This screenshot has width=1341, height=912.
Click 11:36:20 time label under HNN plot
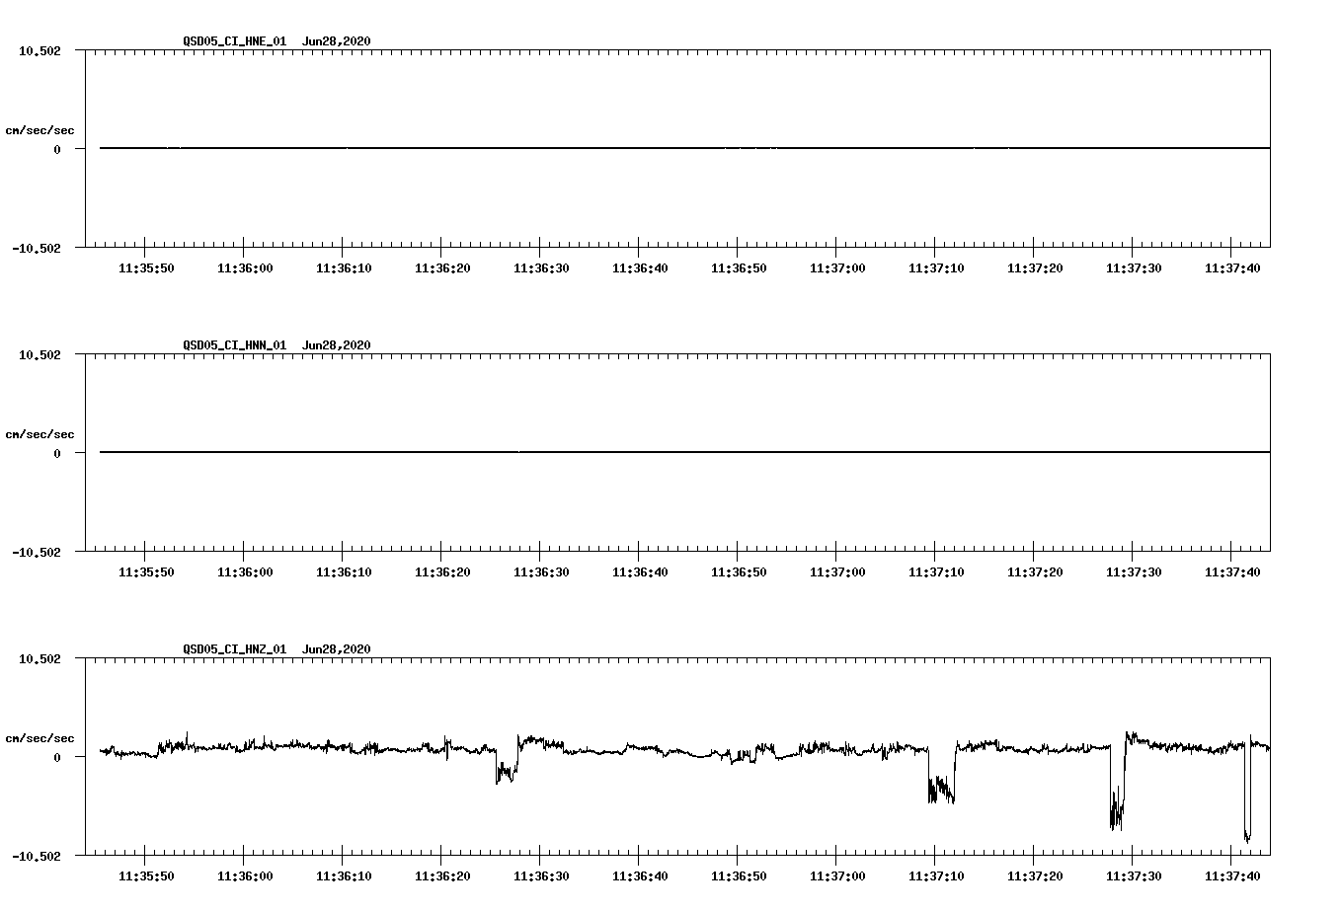click(x=442, y=572)
